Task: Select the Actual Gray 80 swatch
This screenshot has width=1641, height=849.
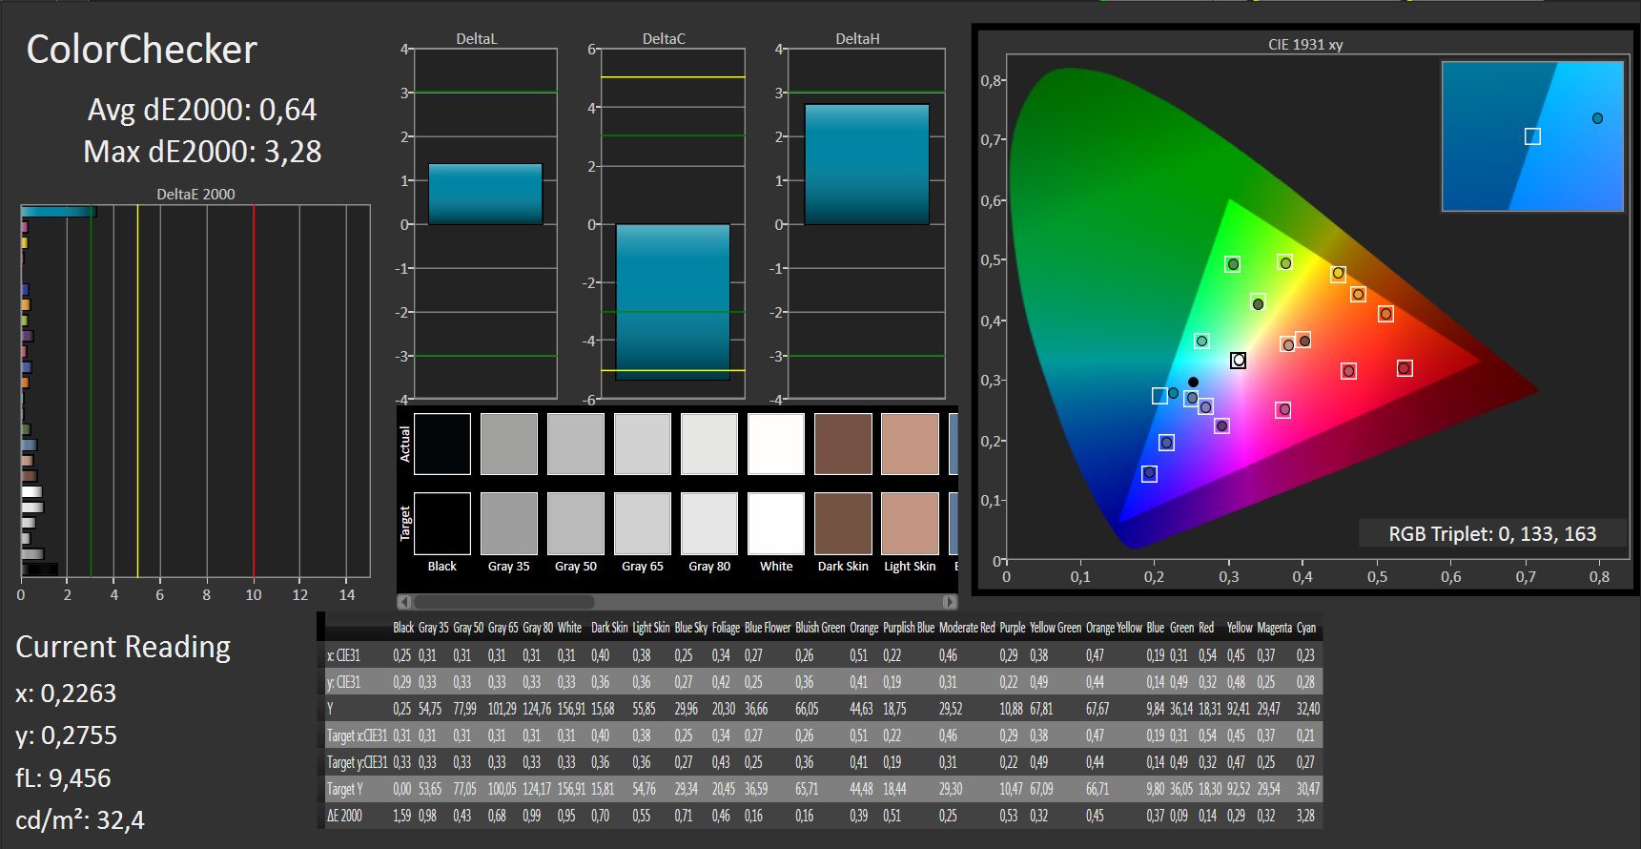Action: [709, 444]
